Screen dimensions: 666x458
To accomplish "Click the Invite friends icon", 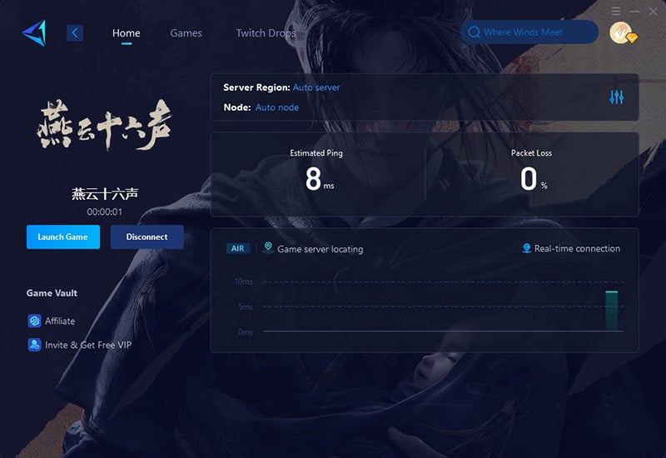I will point(34,345).
